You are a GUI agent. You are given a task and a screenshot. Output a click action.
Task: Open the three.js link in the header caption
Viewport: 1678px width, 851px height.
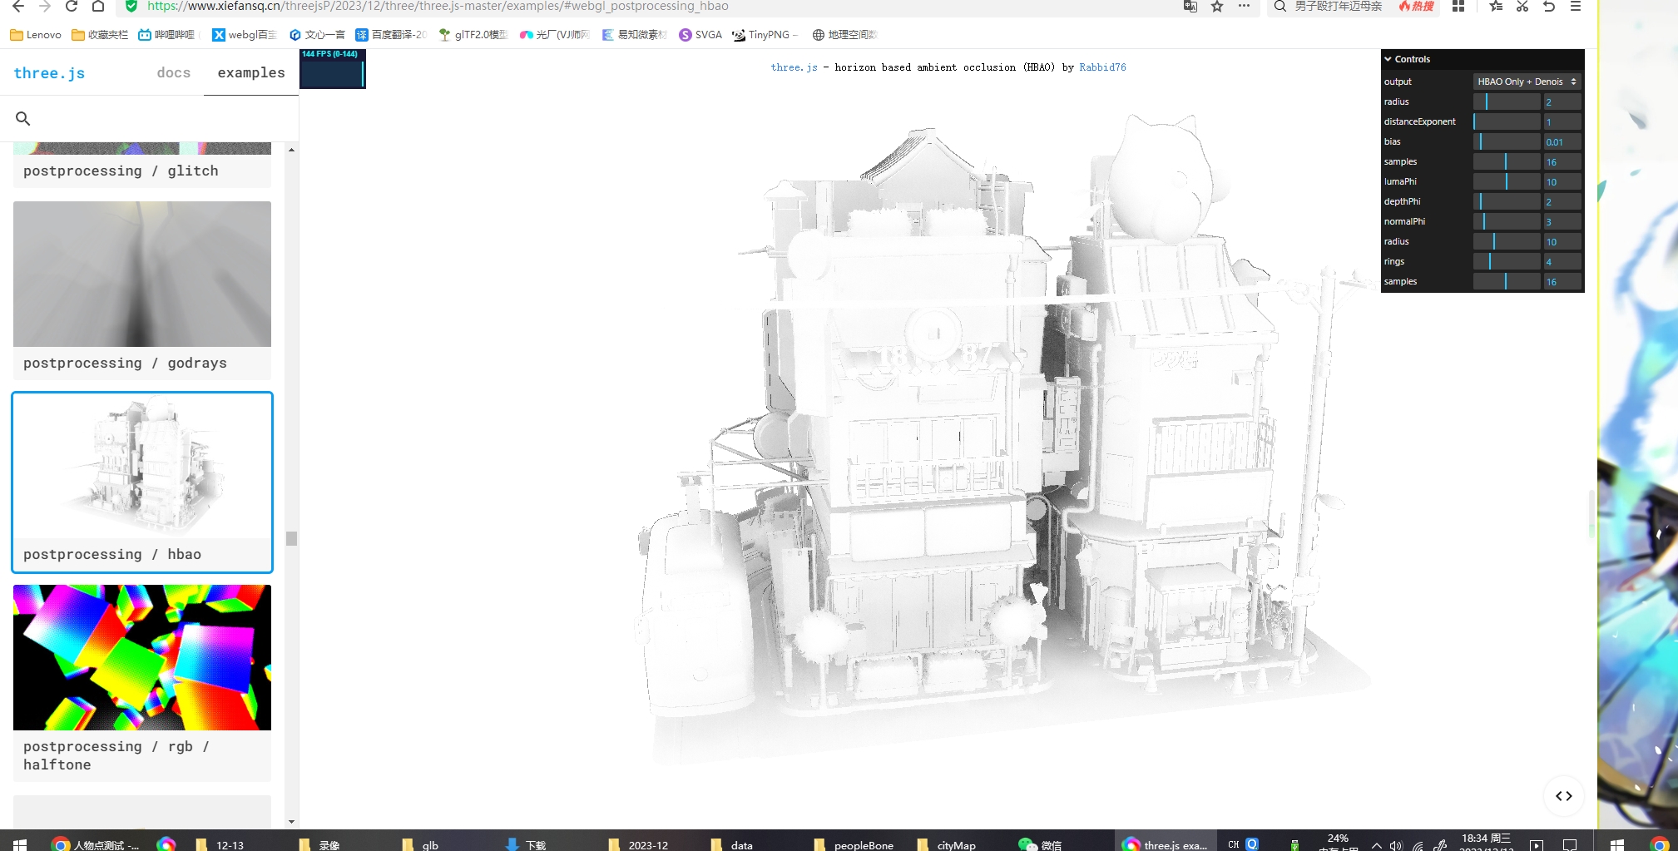coord(794,67)
